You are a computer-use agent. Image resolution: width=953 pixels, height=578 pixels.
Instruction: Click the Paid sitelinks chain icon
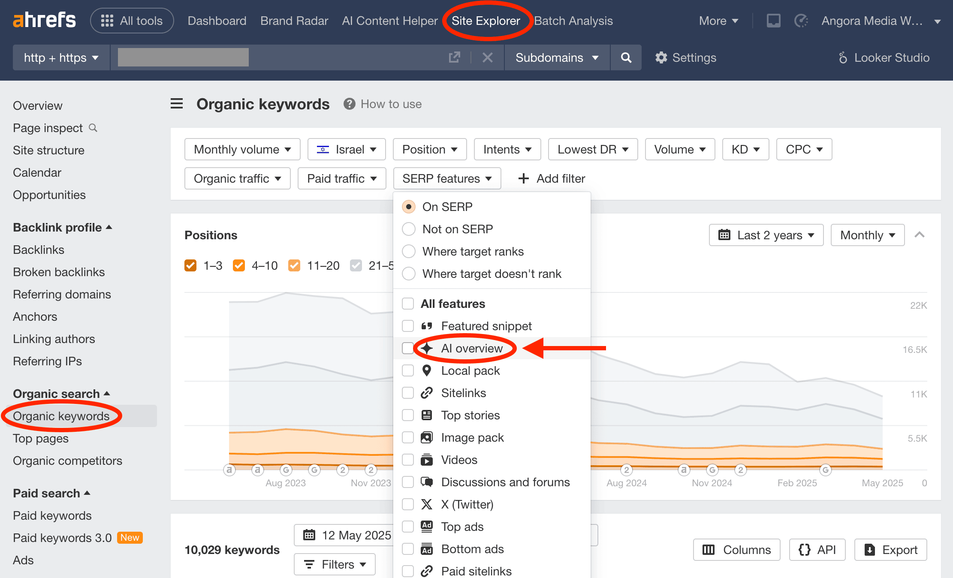426,571
